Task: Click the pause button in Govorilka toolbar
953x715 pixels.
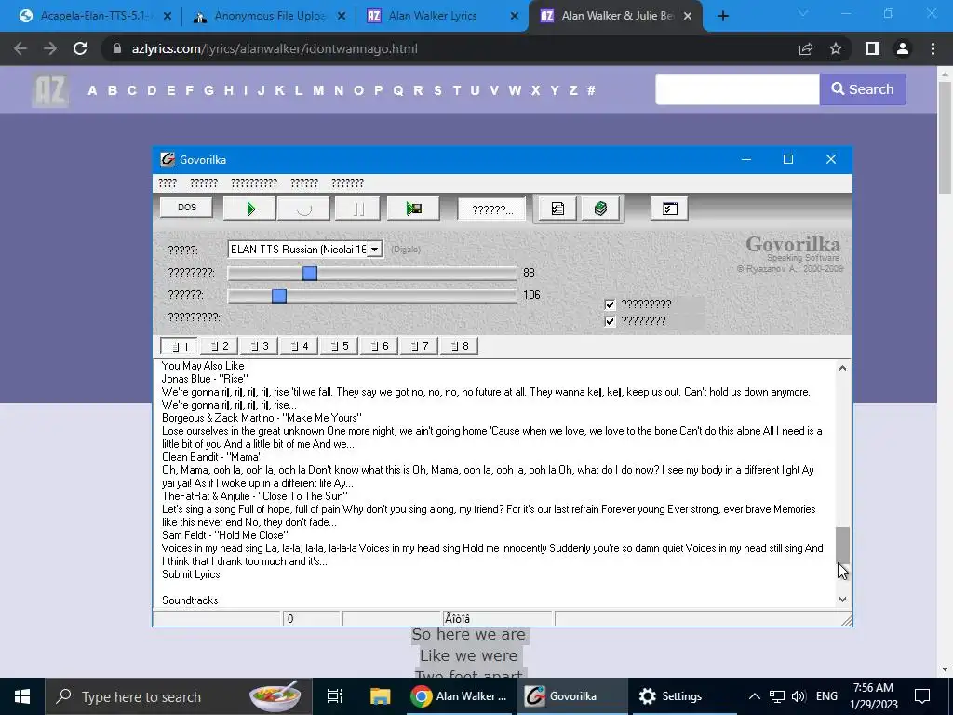Action: 357,209
